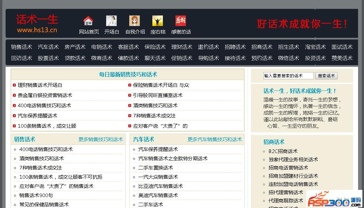Select 淘宝话术 in the navigation bar
Screen dimensions: 364x208
pos(315,47)
